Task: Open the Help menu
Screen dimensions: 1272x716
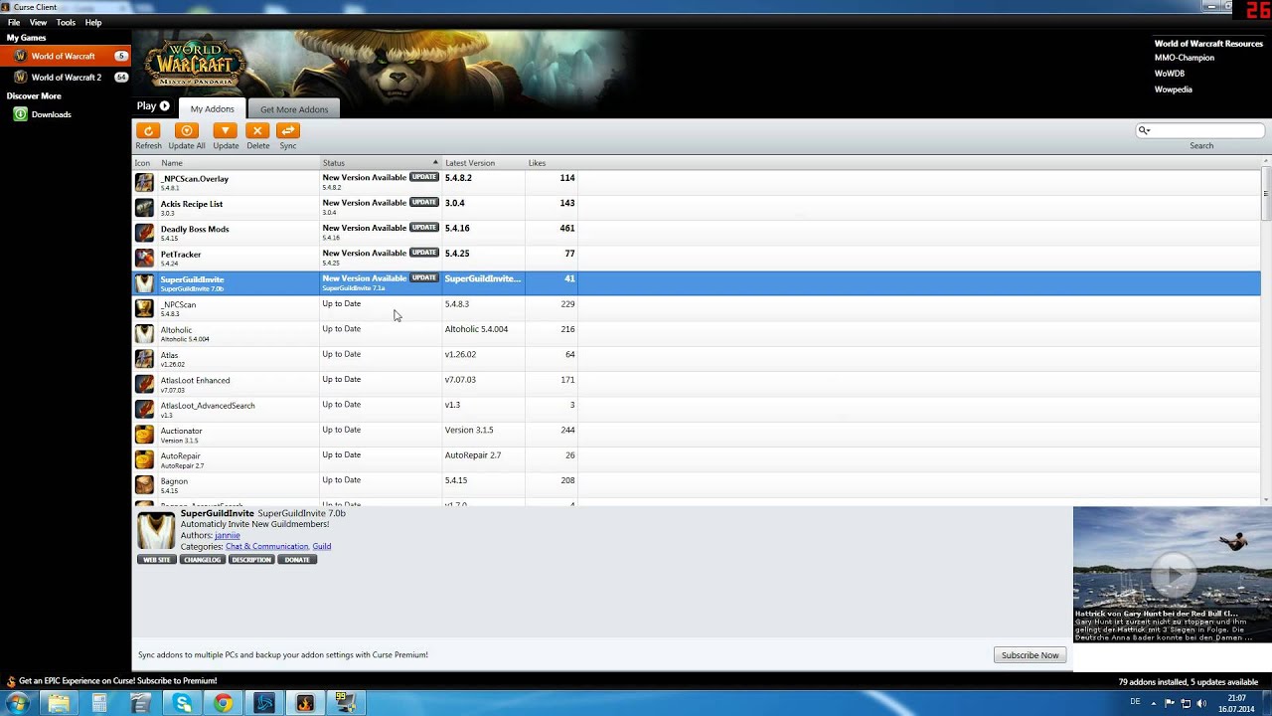Action: click(93, 22)
